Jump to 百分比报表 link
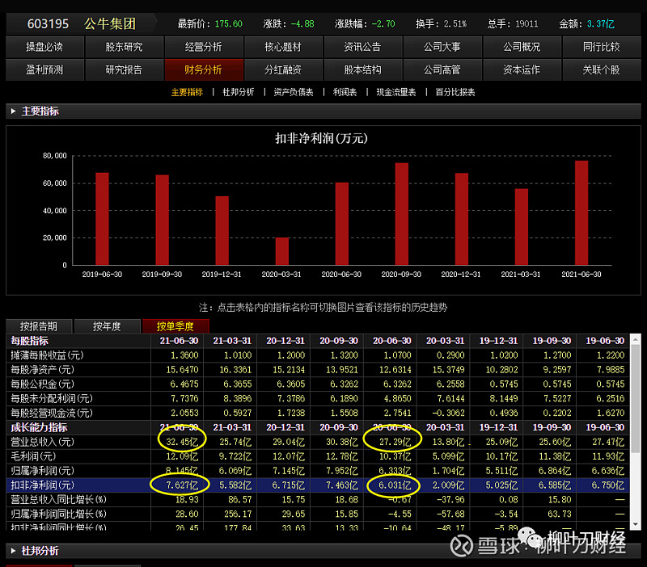This screenshot has height=567, width=647. tap(455, 92)
